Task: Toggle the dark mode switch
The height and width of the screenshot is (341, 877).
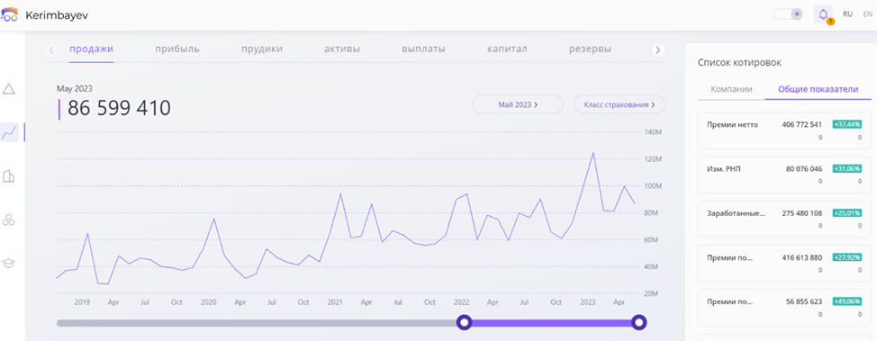Action: (788, 14)
